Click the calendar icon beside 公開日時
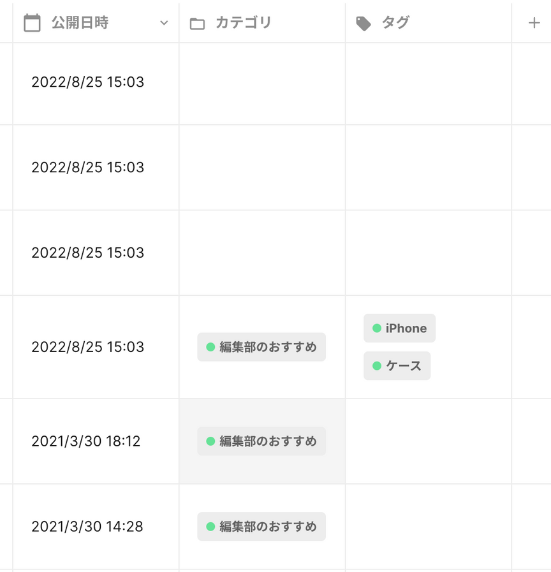This screenshot has height=572, width=551. coord(32,22)
